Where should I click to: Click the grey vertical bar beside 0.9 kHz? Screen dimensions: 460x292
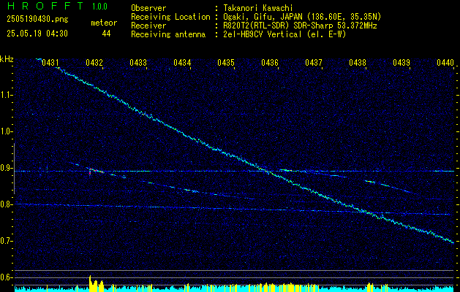14,169
